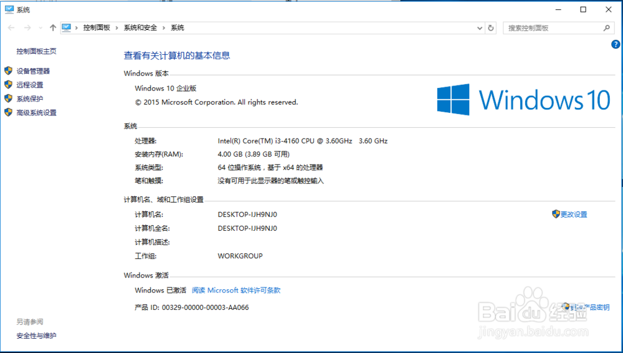Select Windows 10 企业版 text
623x353 pixels.
(x=166, y=89)
